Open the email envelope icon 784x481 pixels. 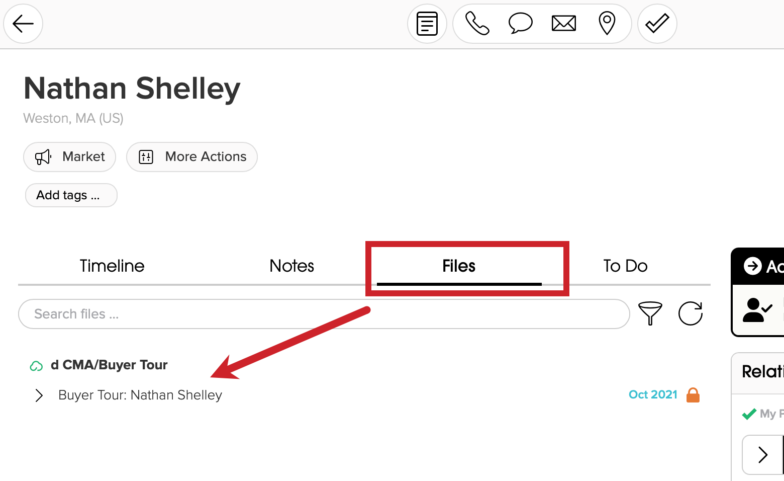[563, 23]
